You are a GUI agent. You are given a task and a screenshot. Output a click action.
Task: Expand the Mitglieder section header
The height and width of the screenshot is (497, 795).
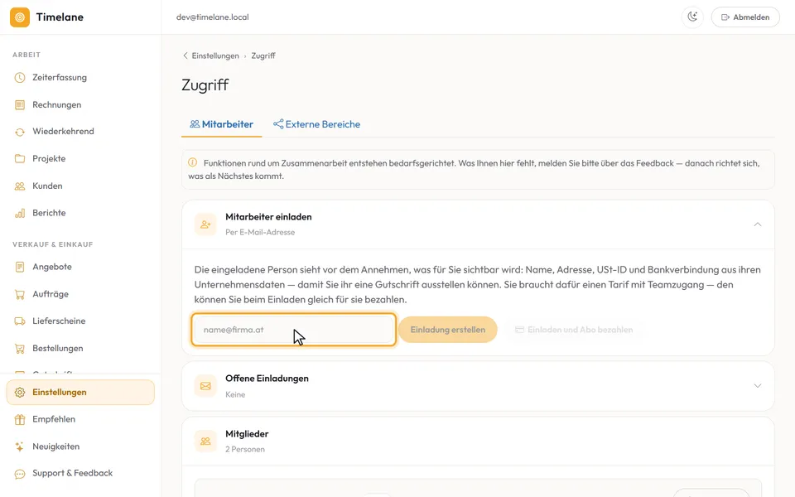478,442
